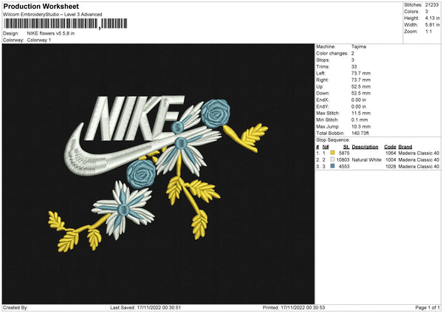
Task: Select the "Page 1 of 1" footer
Action: [427, 307]
